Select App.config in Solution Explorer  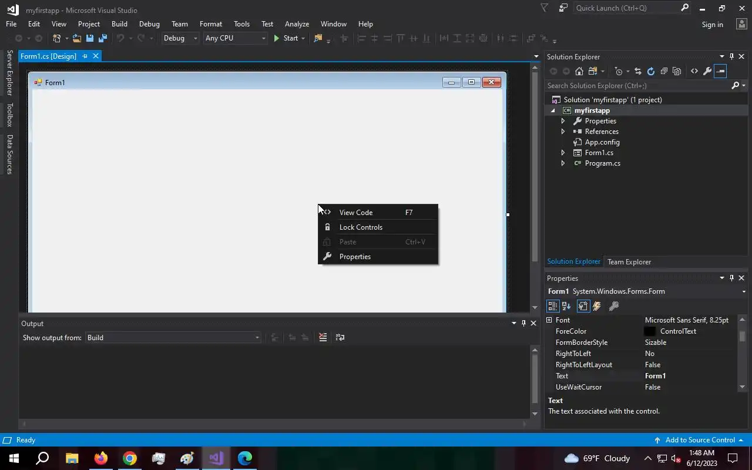tap(602, 142)
